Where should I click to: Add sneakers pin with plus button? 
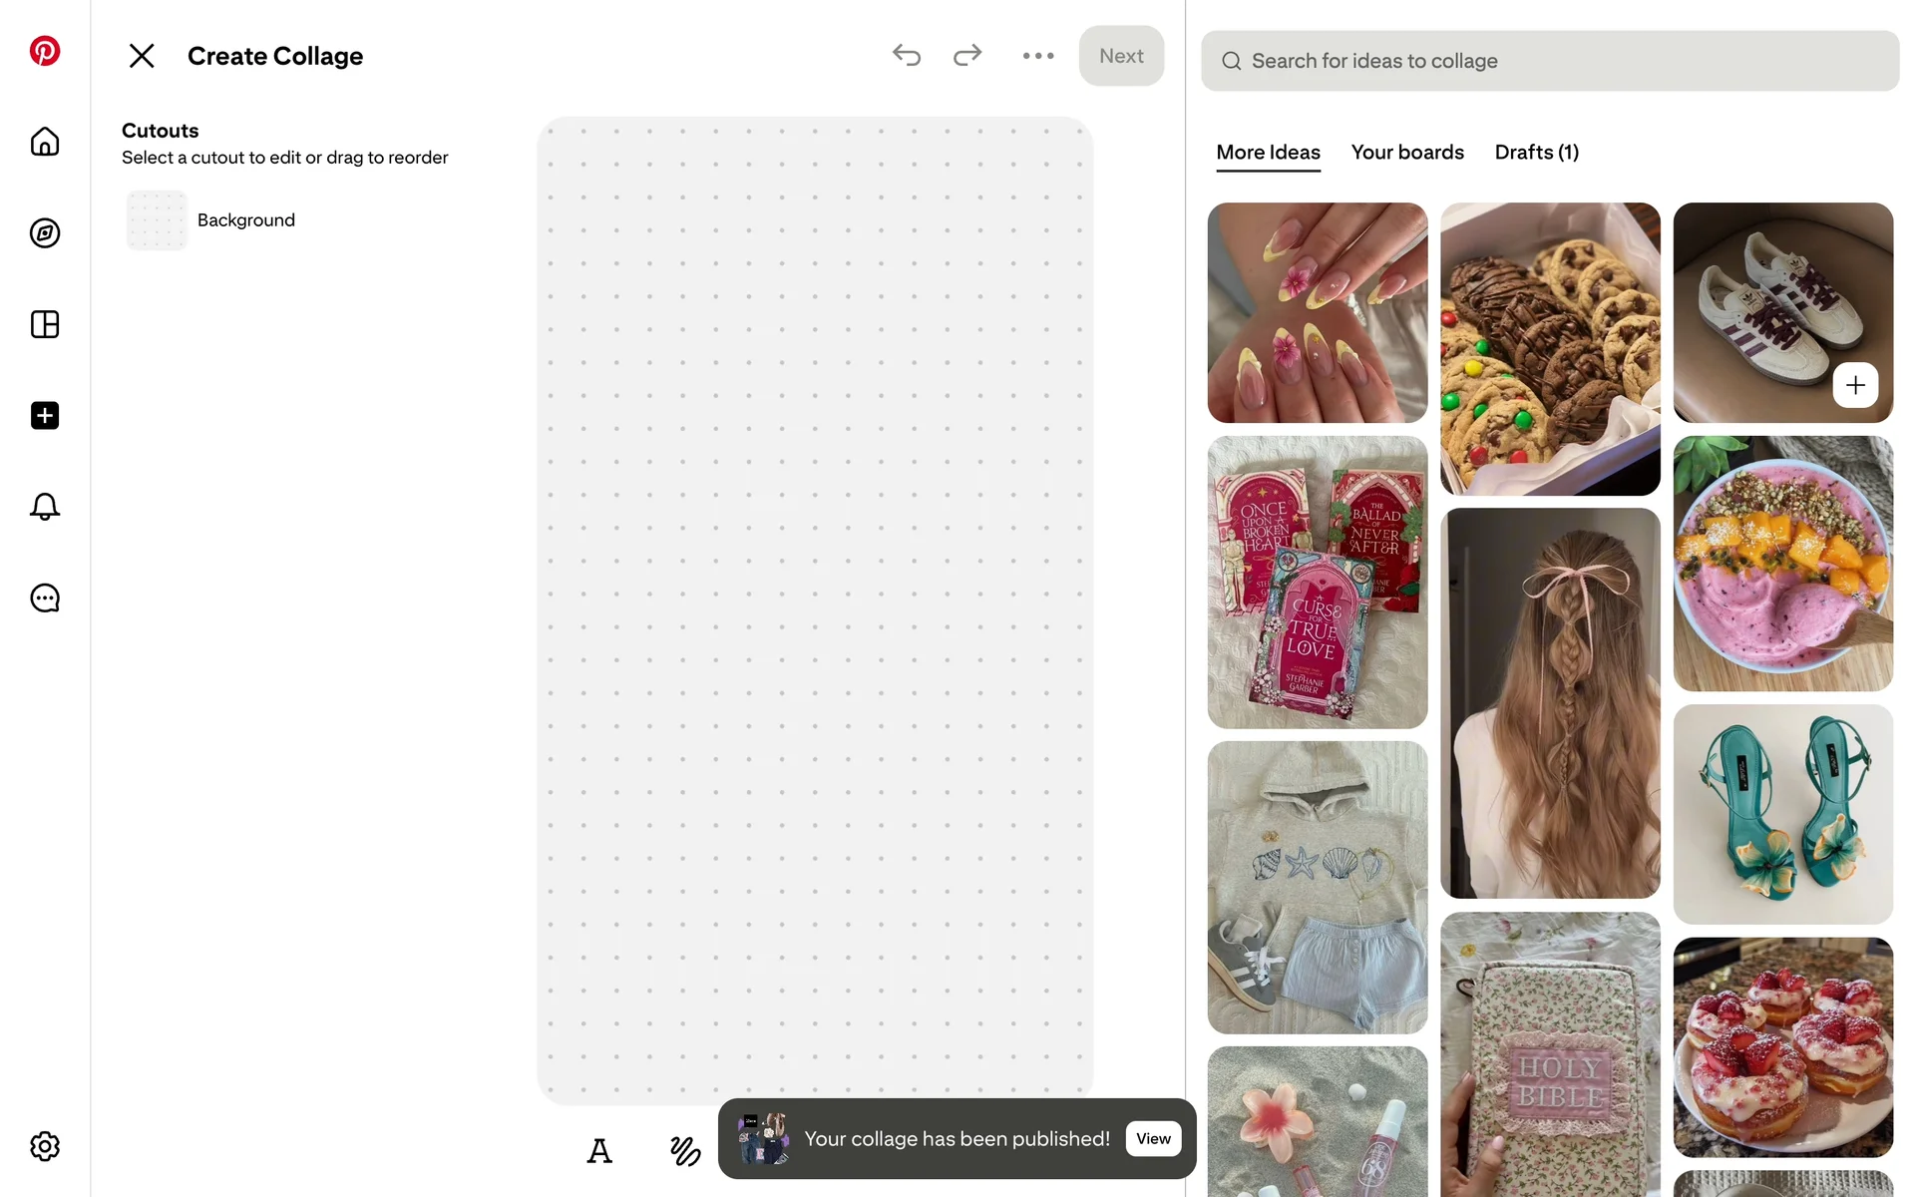[x=1854, y=385]
